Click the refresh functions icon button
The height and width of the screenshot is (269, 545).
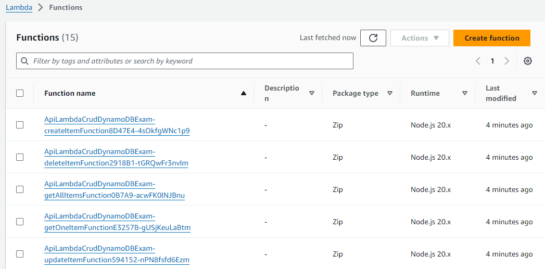tap(373, 38)
